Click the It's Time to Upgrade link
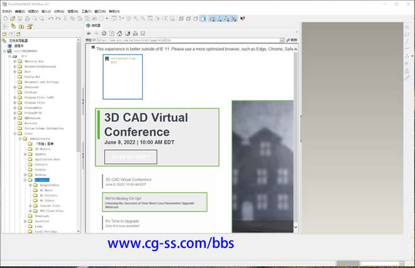Screen dimensions: 415x268 point(121,222)
